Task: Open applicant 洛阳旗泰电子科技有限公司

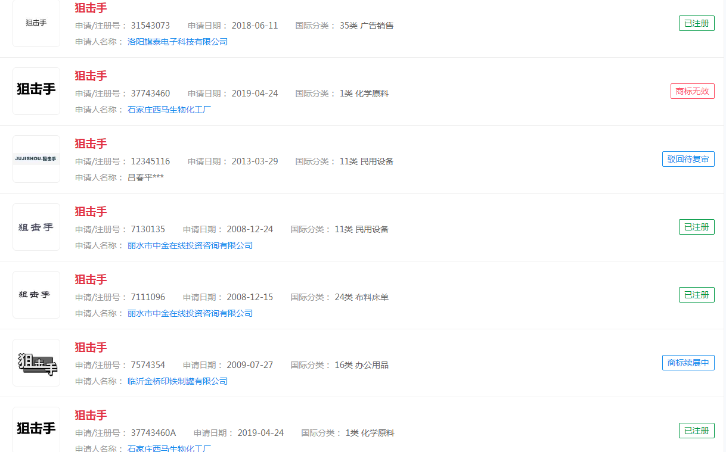Action: pyautogui.click(x=178, y=42)
